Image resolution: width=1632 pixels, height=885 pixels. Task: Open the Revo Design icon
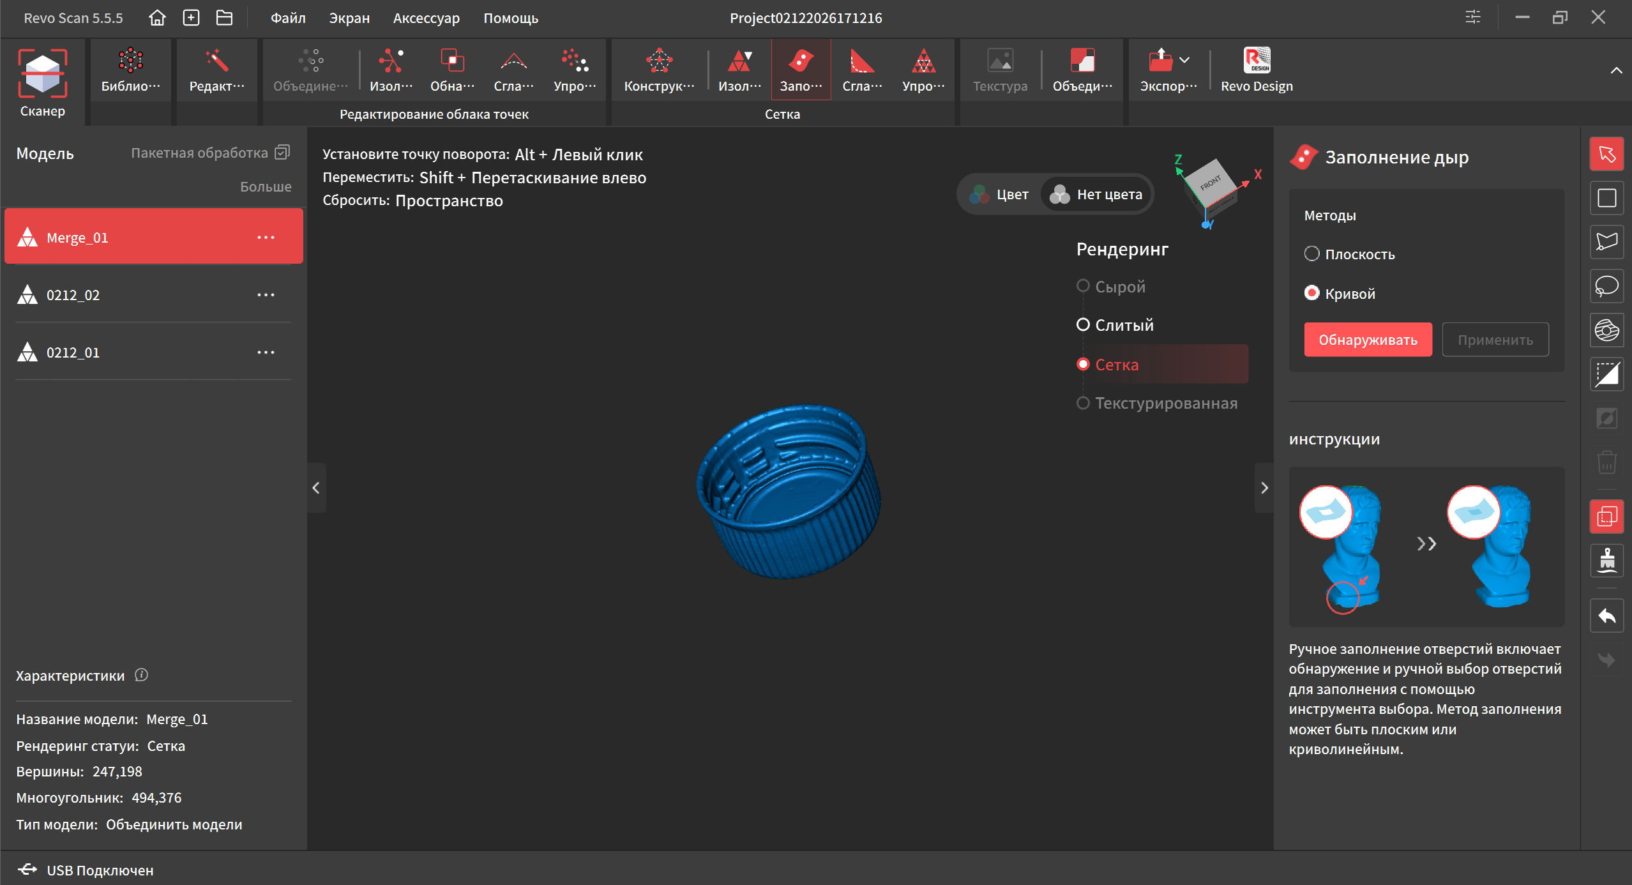1256,70
